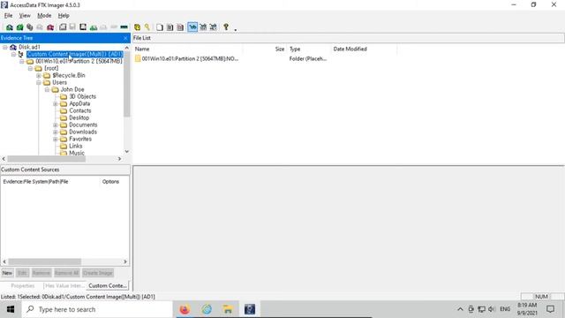Click Add All Attached Devices green icon
Viewport: 565px width, 318px height.
tap(19, 27)
